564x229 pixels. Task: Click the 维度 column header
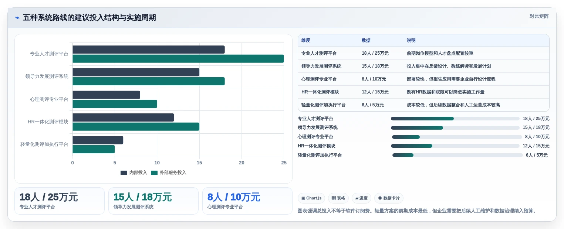coord(306,41)
